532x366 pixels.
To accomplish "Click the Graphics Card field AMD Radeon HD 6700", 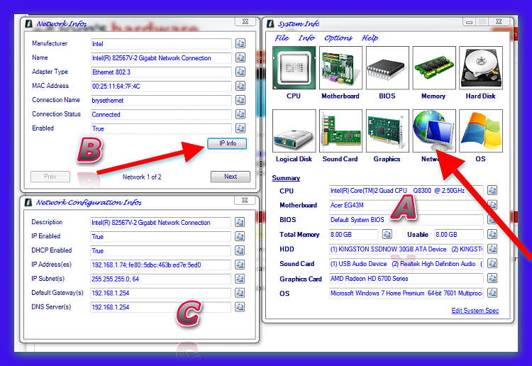I will pos(406,279).
